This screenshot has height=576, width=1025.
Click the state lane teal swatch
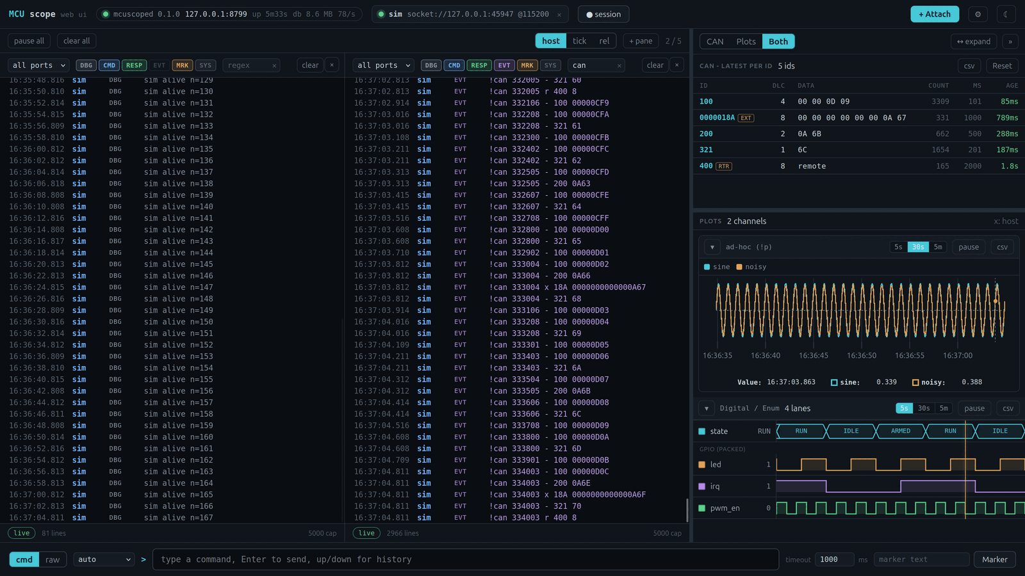pyautogui.click(x=701, y=431)
